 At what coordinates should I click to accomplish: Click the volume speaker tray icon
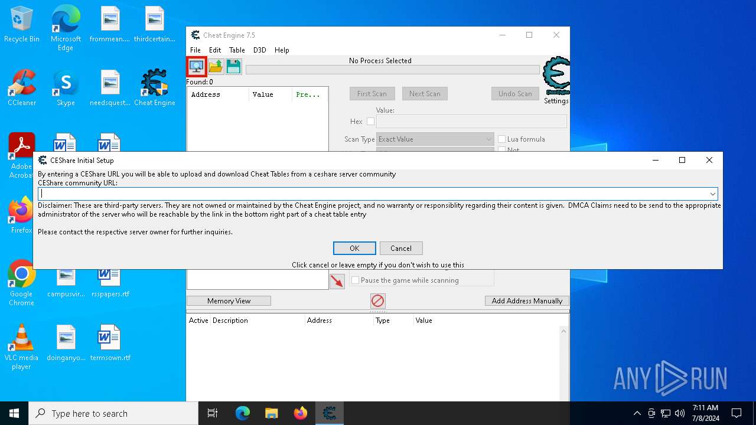click(679, 413)
